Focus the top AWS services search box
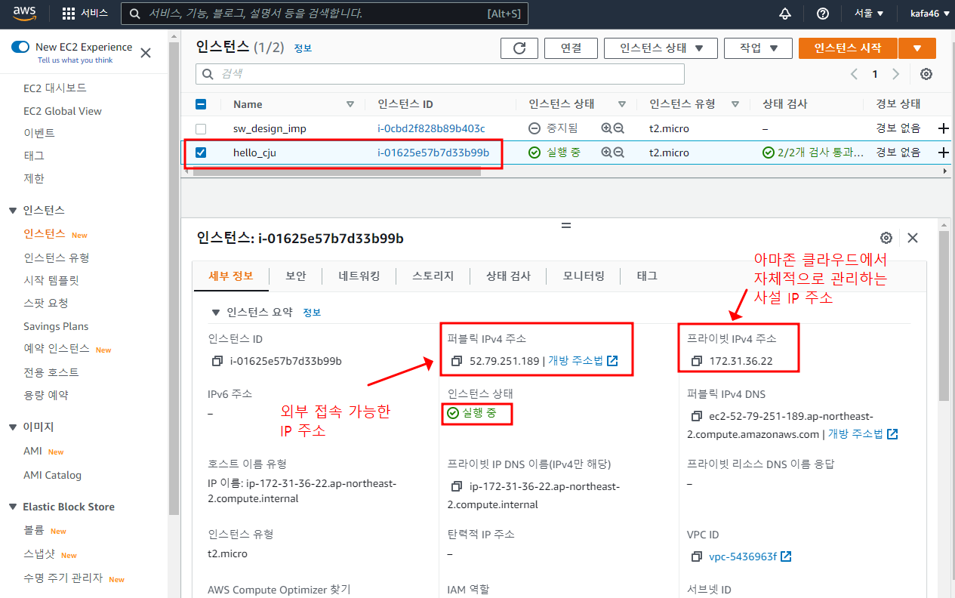The height and width of the screenshot is (598, 955). [325, 14]
